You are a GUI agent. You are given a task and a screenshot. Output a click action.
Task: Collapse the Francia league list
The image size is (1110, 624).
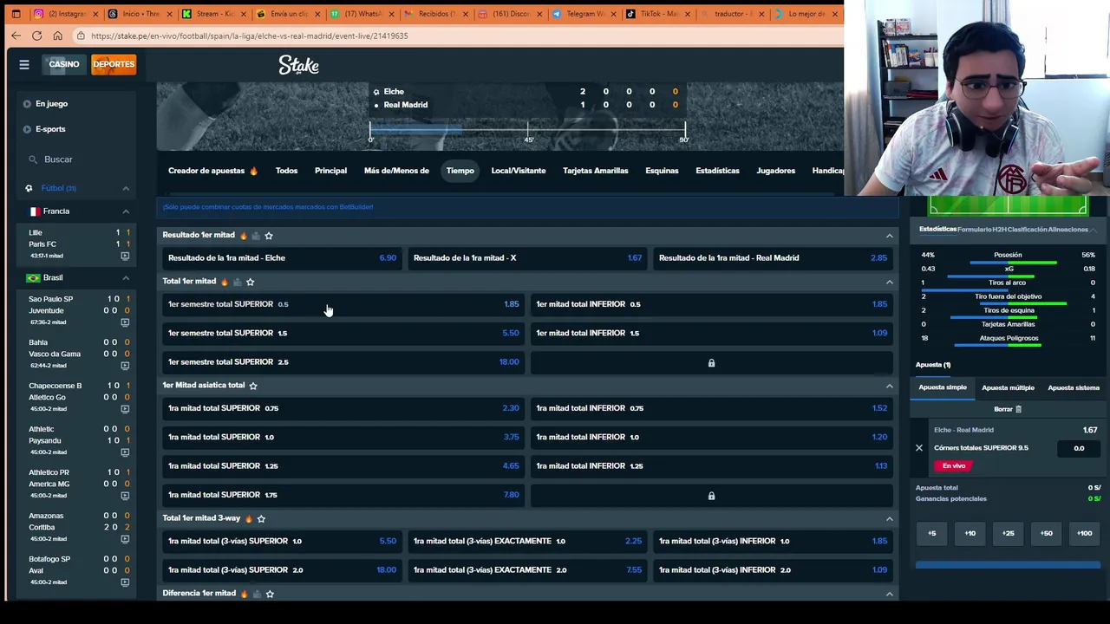126,211
